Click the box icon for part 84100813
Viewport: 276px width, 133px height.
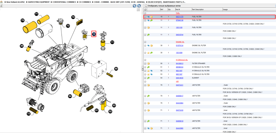click(148, 63)
